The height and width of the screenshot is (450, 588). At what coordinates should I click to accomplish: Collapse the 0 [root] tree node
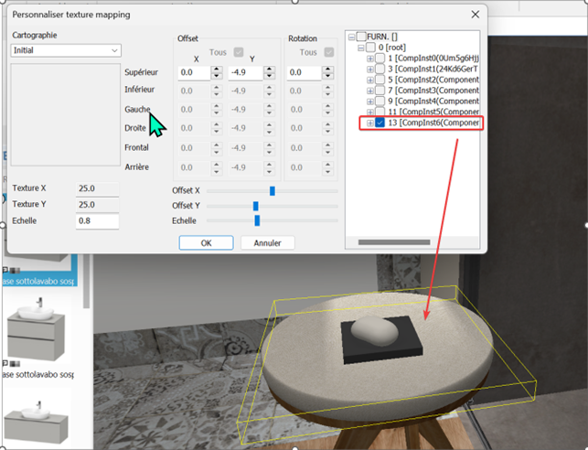pos(360,48)
